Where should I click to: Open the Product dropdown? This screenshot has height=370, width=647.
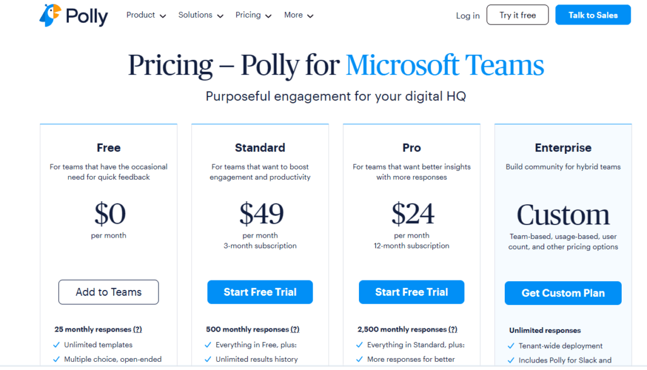(x=145, y=14)
